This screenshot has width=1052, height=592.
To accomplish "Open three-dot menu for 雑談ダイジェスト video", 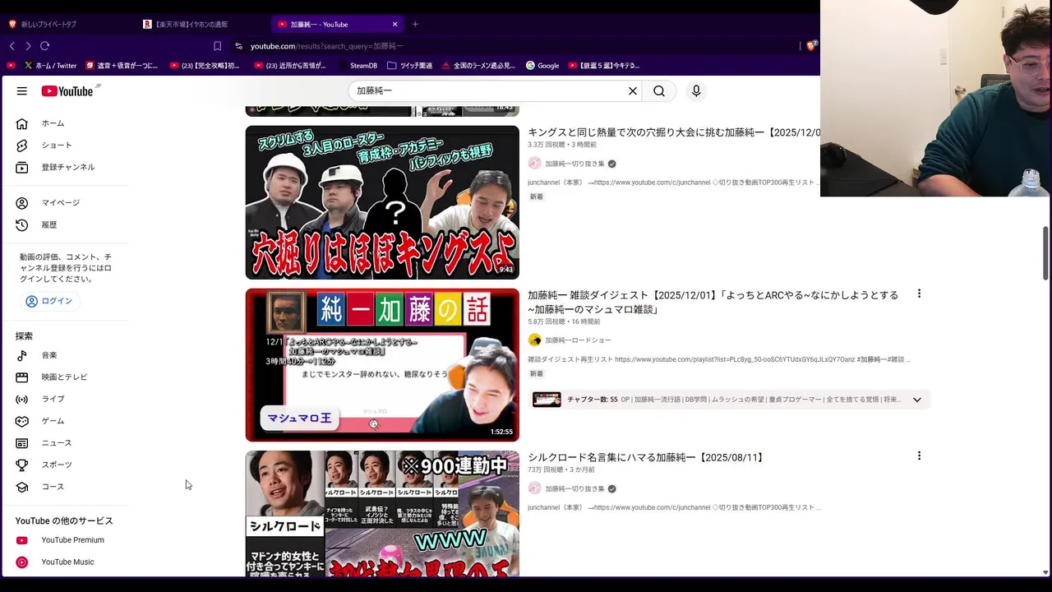I will coord(919,294).
